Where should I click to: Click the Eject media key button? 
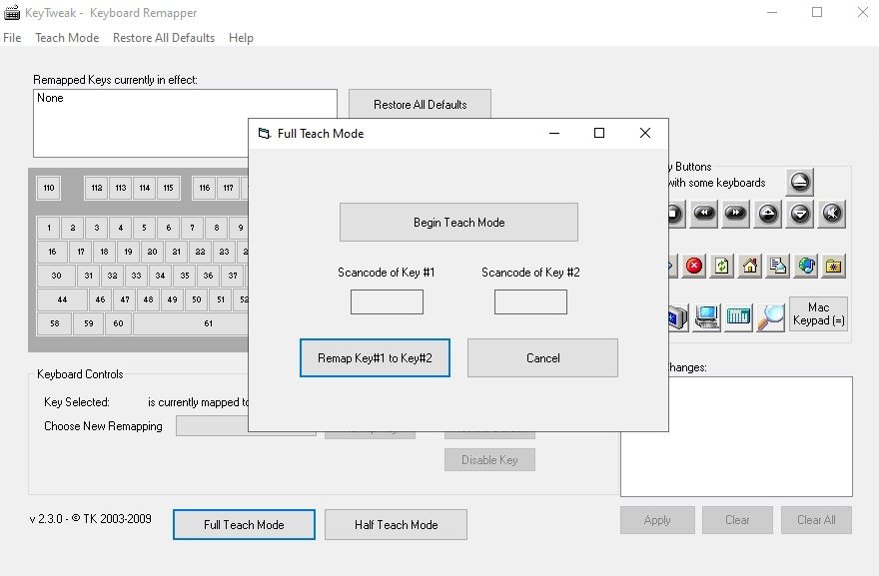[x=800, y=182]
